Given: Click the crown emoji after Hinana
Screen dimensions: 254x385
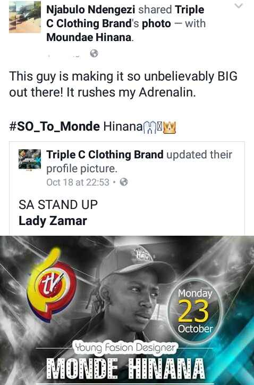Looking at the screenshot, I should (170, 127).
